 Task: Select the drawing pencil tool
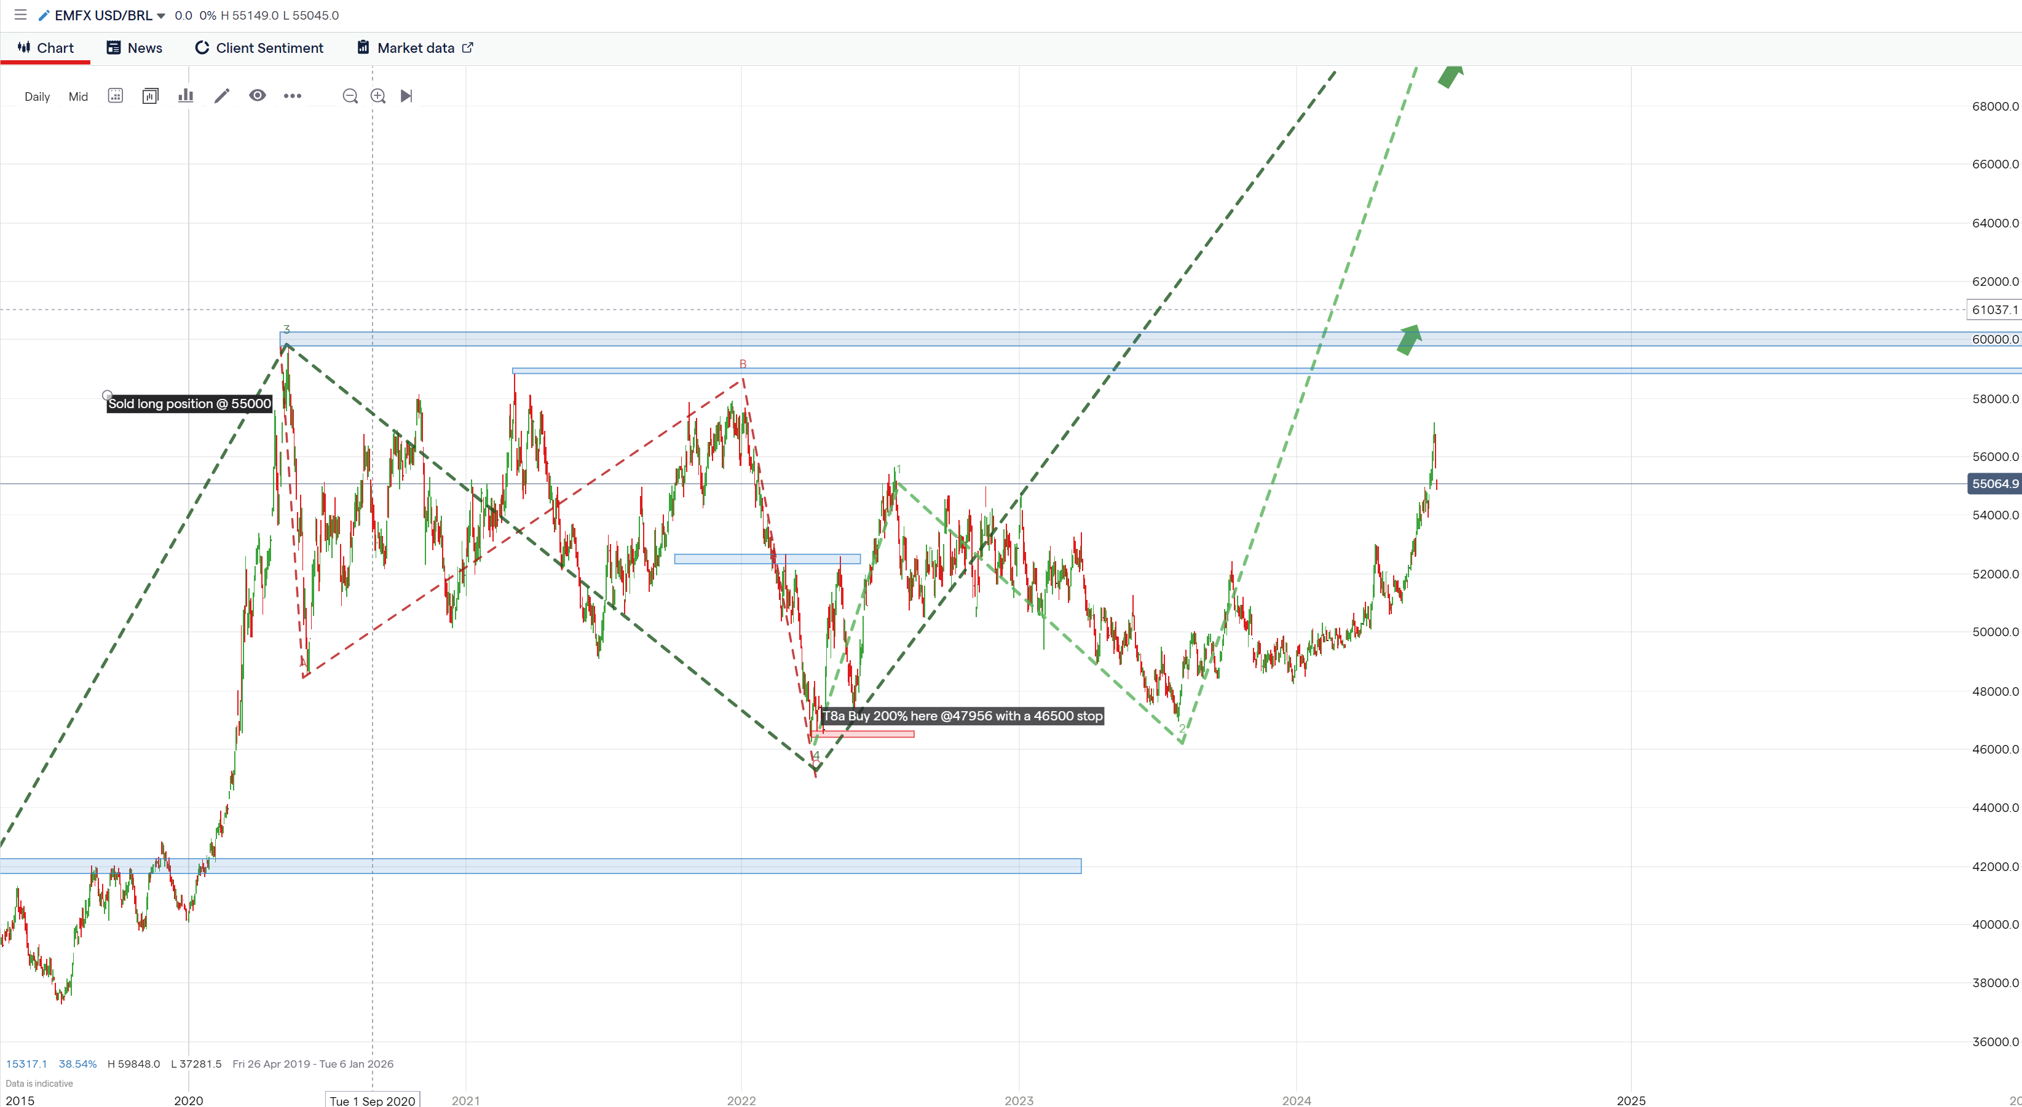[x=222, y=96]
